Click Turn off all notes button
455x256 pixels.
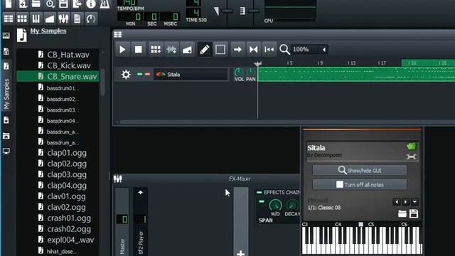[x=360, y=185]
